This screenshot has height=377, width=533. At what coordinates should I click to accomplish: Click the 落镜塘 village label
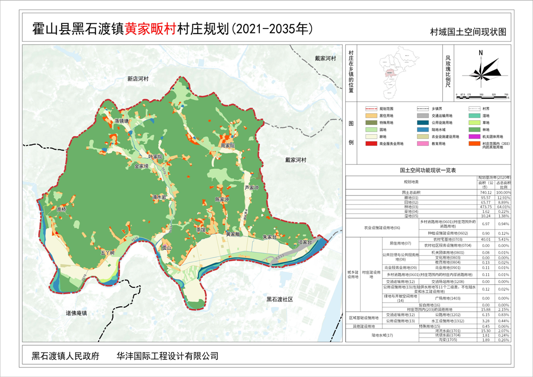tap(122, 121)
